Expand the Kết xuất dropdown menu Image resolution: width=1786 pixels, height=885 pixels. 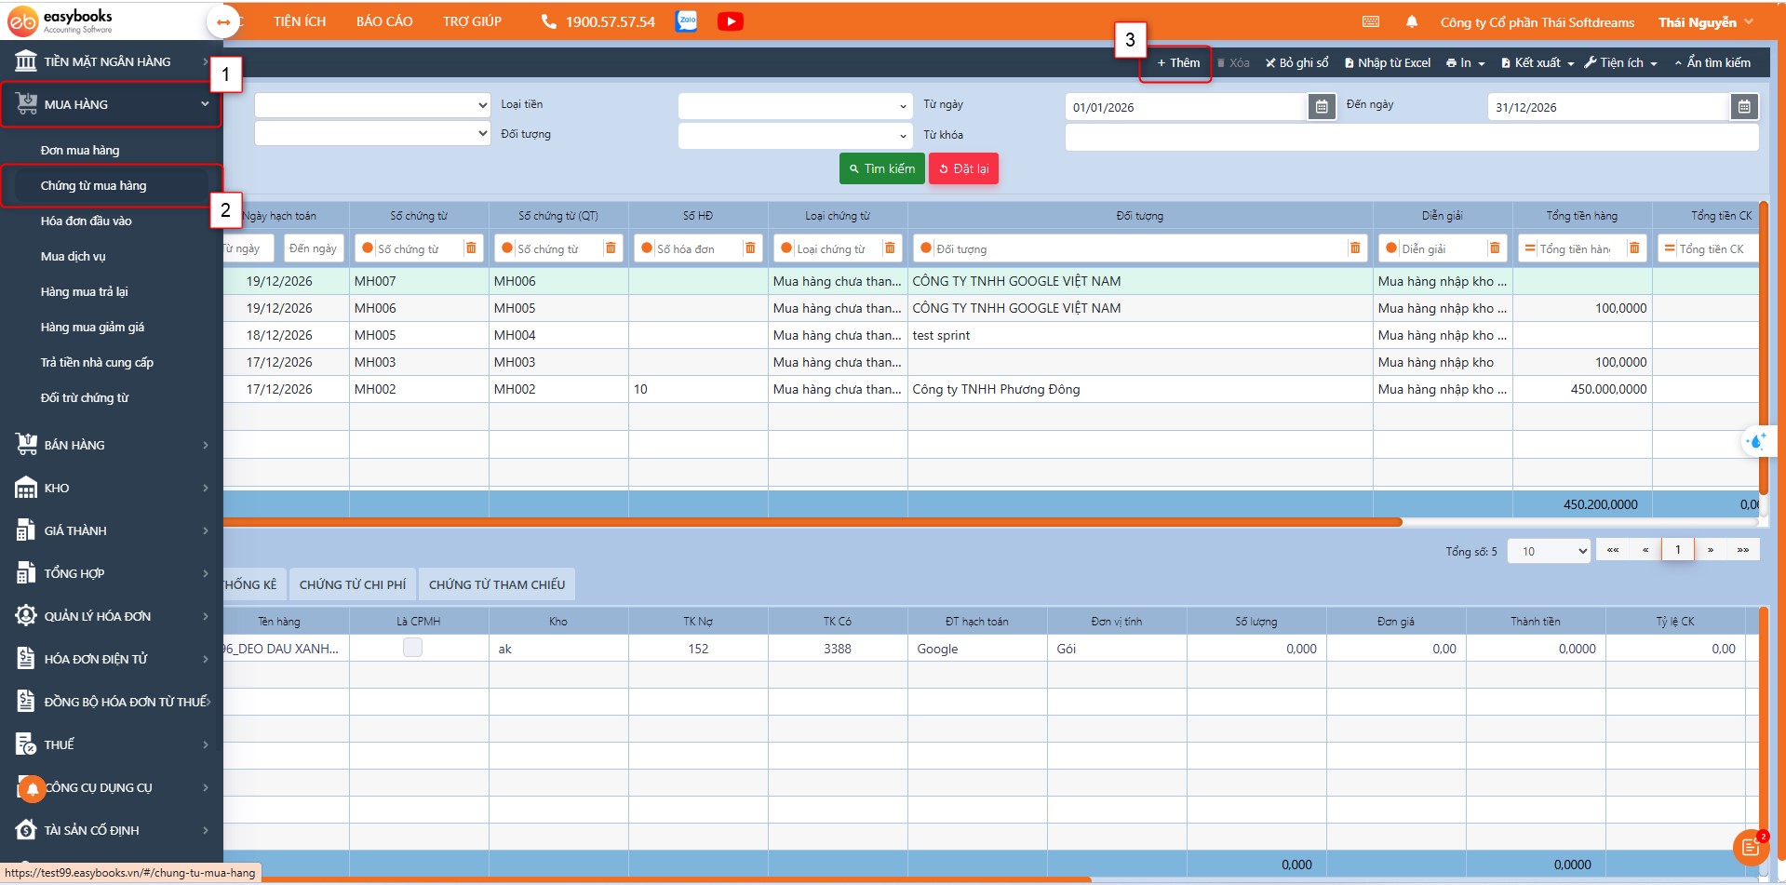tap(1537, 63)
